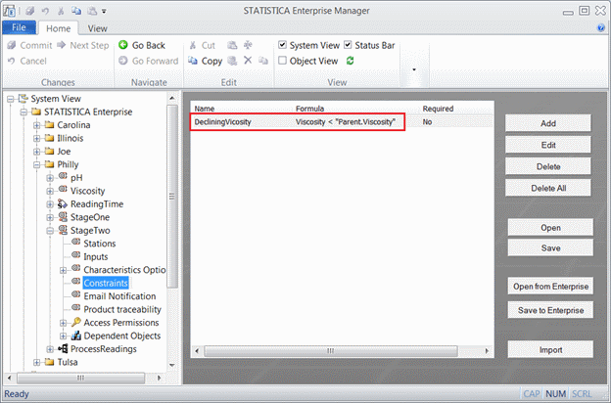The width and height of the screenshot is (611, 403).
Task: Uncheck the Status Bar checkbox
Action: click(348, 45)
